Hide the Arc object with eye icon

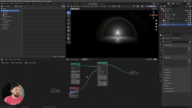click(188, 13)
